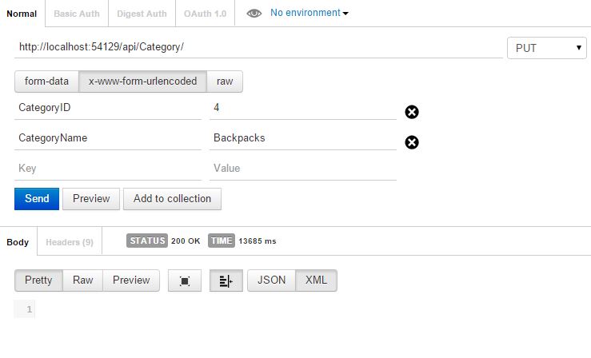Set response format to JSON
The image size is (591, 358).
pyautogui.click(x=272, y=280)
